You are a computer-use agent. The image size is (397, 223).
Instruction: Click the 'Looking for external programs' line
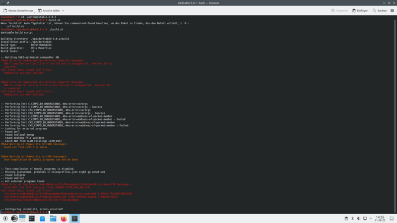[24, 128]
